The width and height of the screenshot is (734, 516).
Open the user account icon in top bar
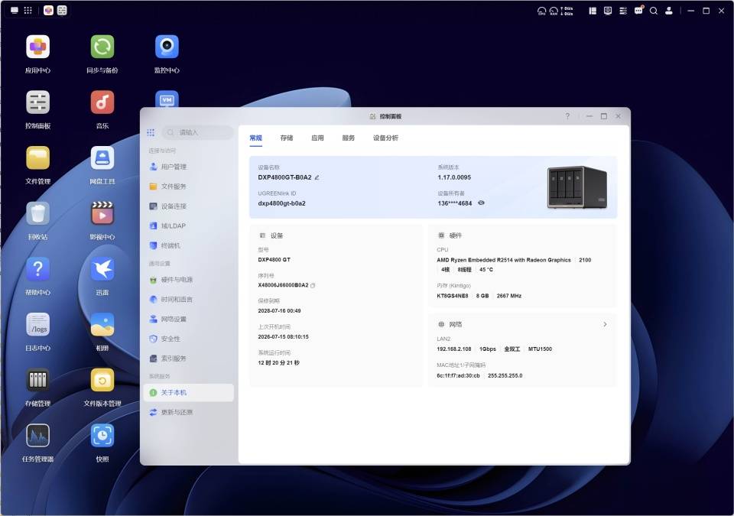[669, 10]
